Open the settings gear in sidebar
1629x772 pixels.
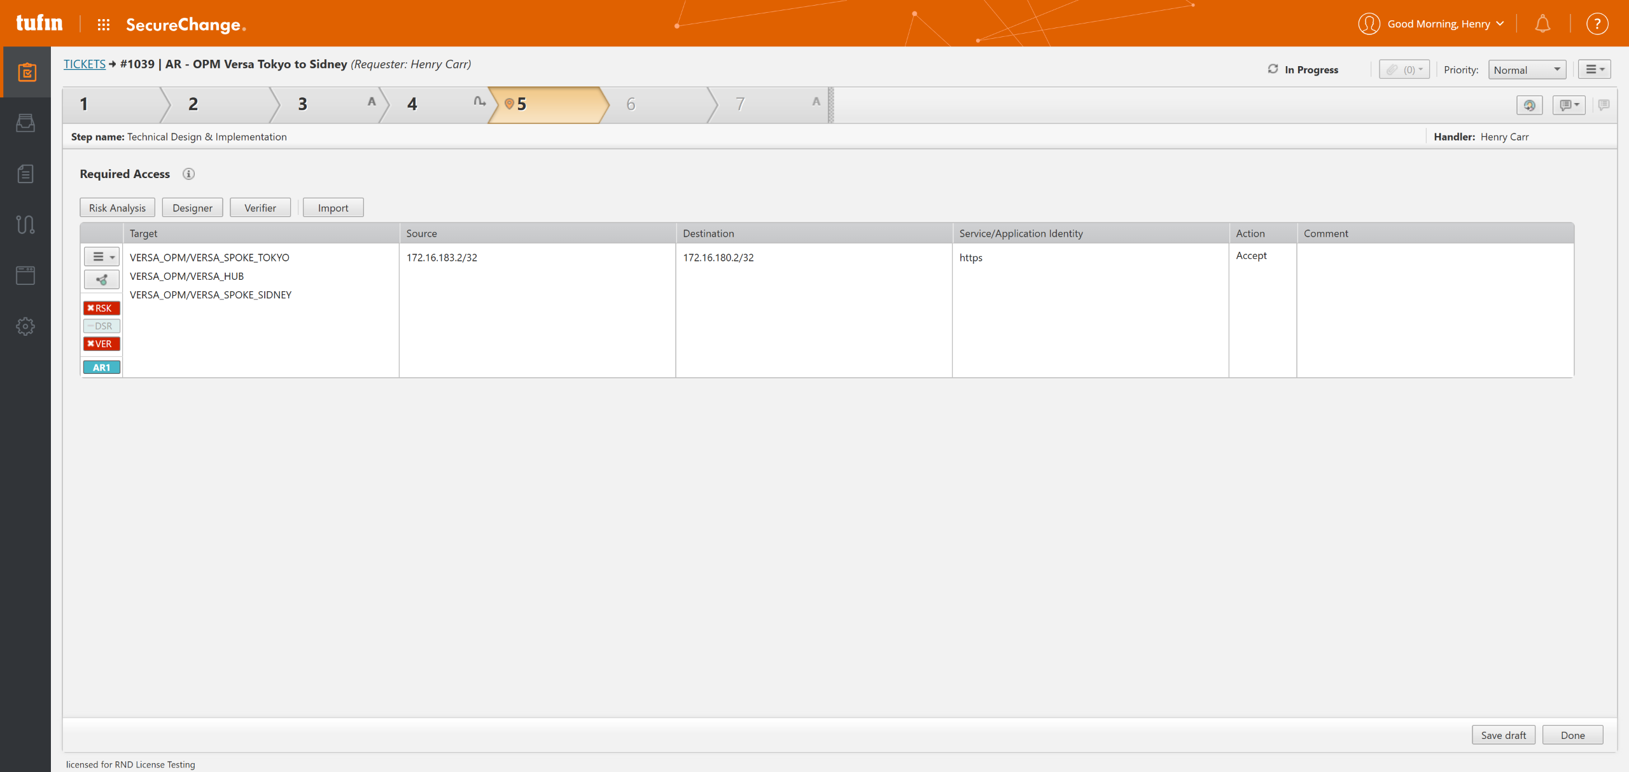coord(25,326)
